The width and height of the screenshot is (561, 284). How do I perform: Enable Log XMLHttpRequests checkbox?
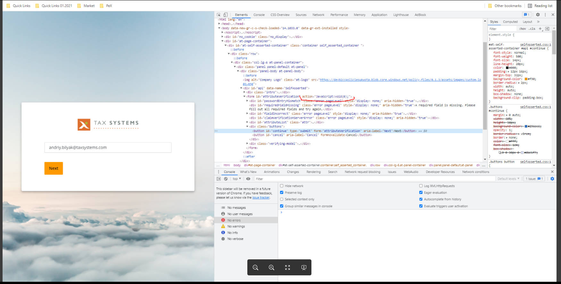pyautogui.click(x=421, y=186)
